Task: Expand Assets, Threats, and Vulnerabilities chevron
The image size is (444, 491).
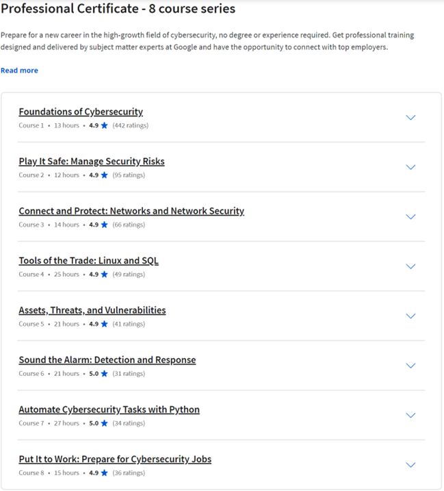Action: click(x=410, y=316)
